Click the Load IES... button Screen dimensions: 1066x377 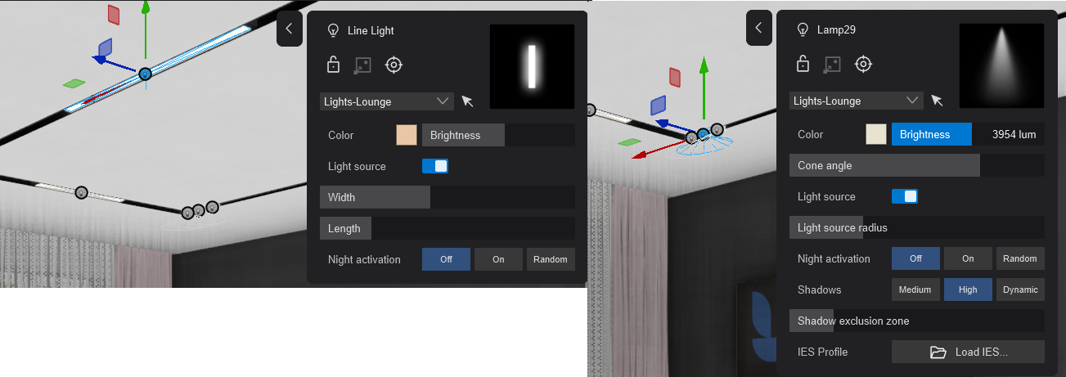point(968,352)
